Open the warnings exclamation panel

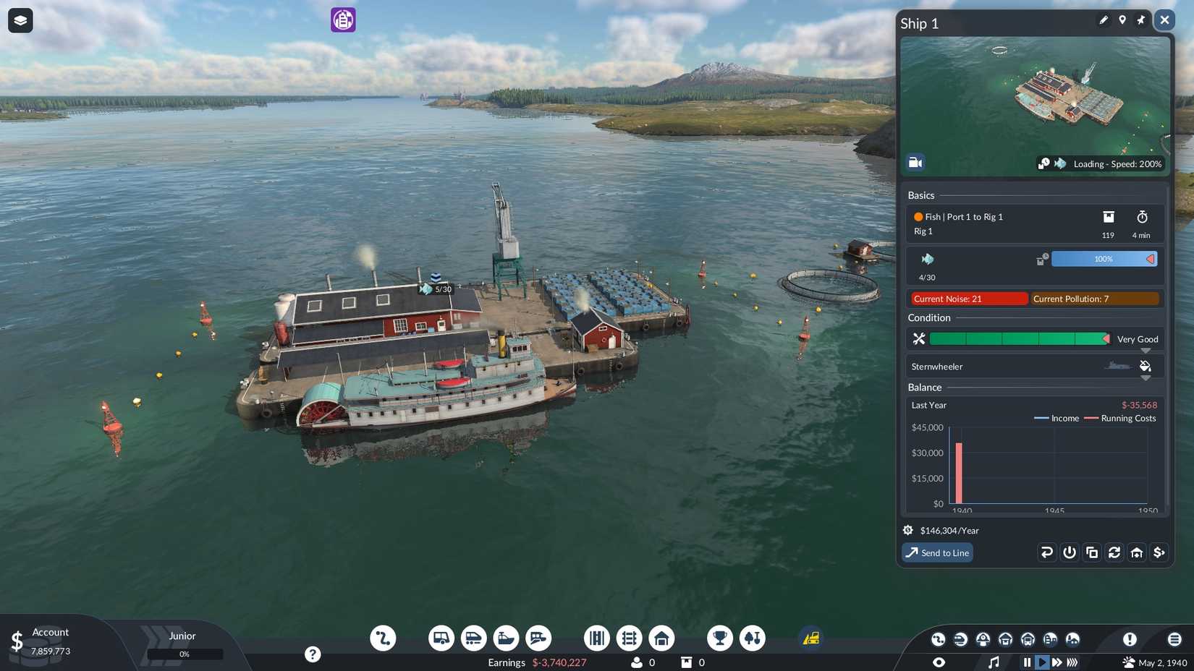click(x=1130, y=639)
